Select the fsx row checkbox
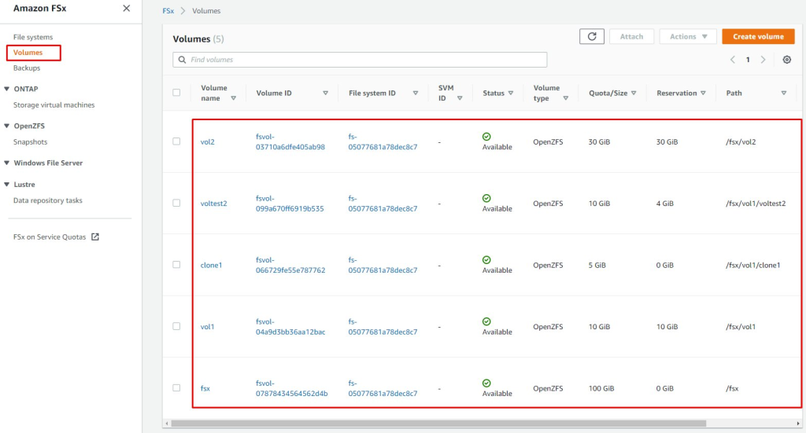 (x=176, y=387)
